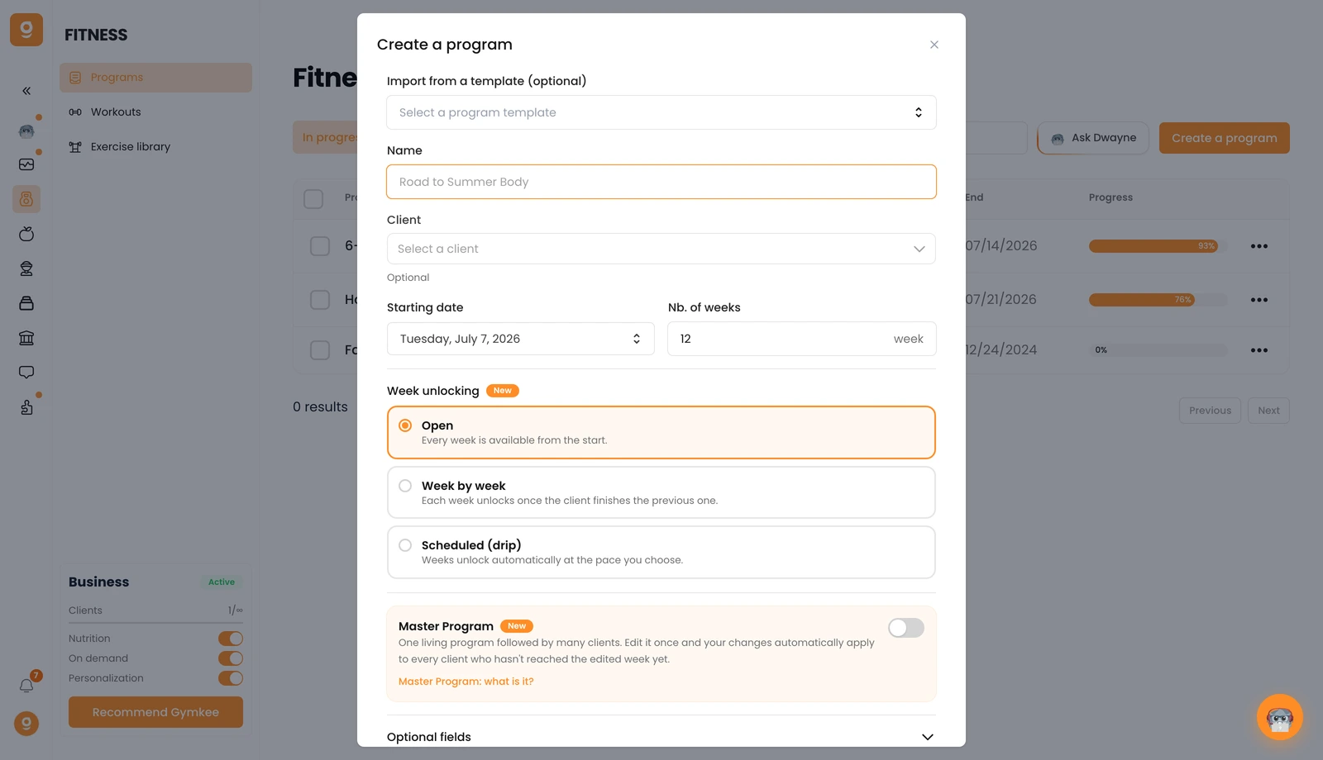Select the highlighted fitness kettlebell sidebar icon
The image size is (1323, 760).
[x=26, y=199]
